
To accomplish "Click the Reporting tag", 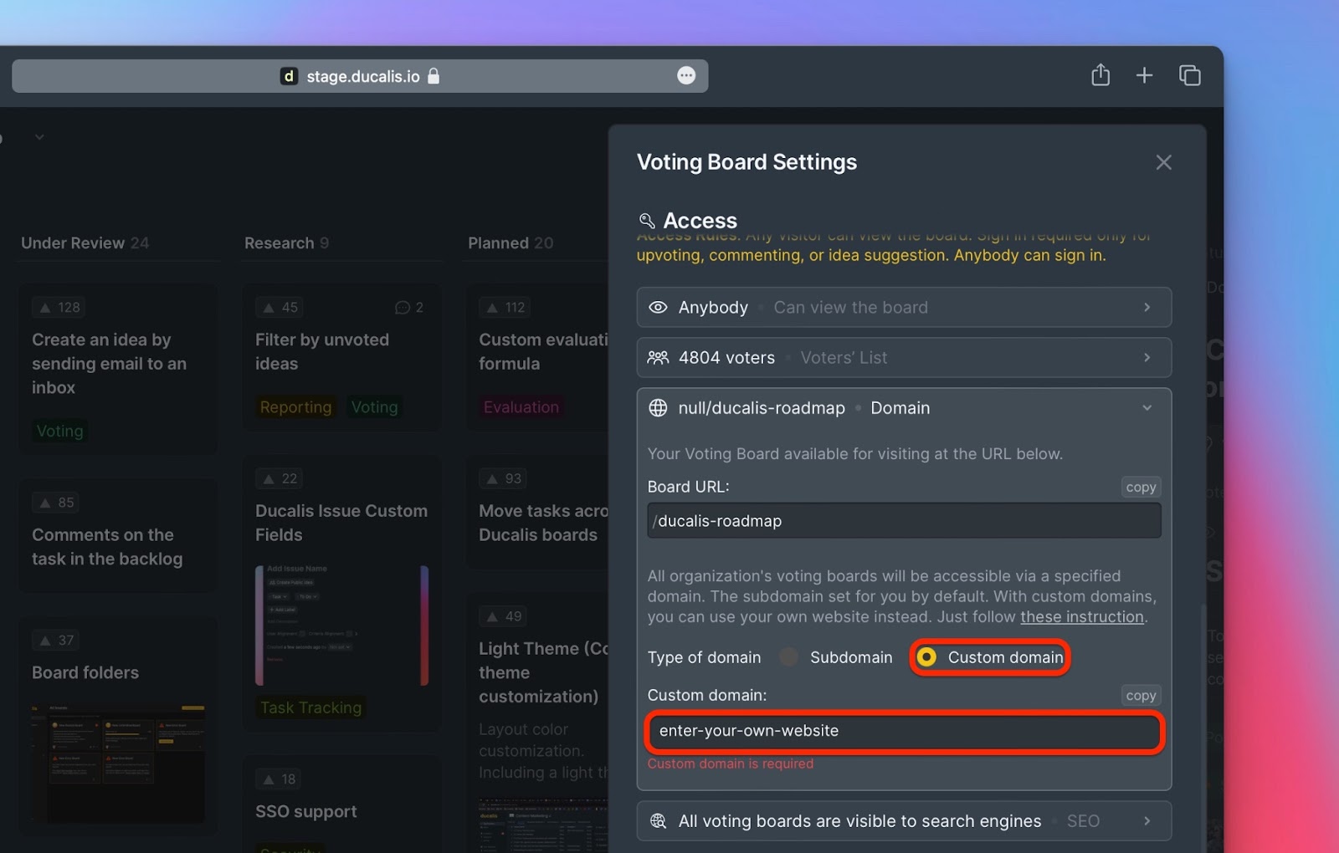I will (295, 407).
